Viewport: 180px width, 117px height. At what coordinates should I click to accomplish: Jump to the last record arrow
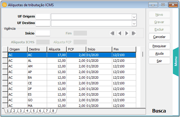click(134, 33)
